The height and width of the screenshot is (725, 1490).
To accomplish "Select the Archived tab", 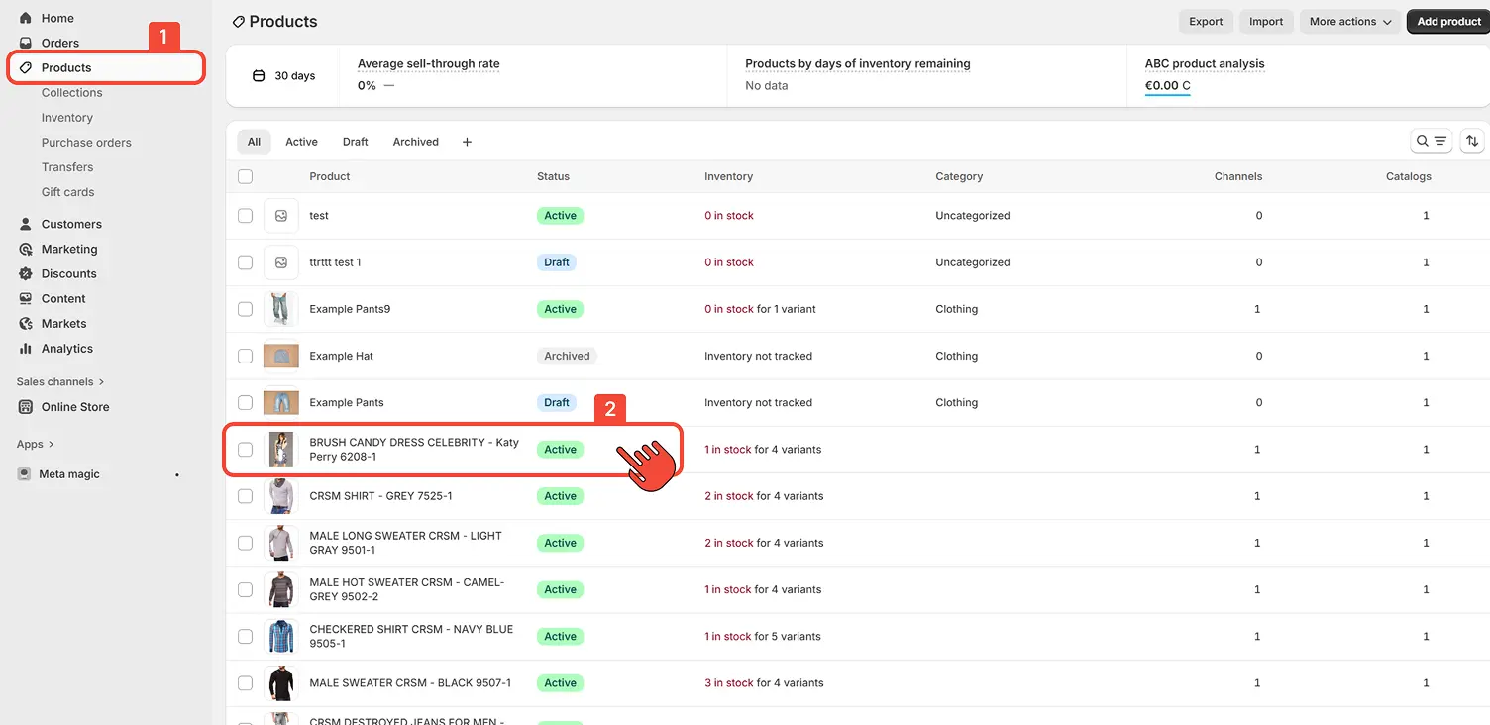I will click(415, 141).
